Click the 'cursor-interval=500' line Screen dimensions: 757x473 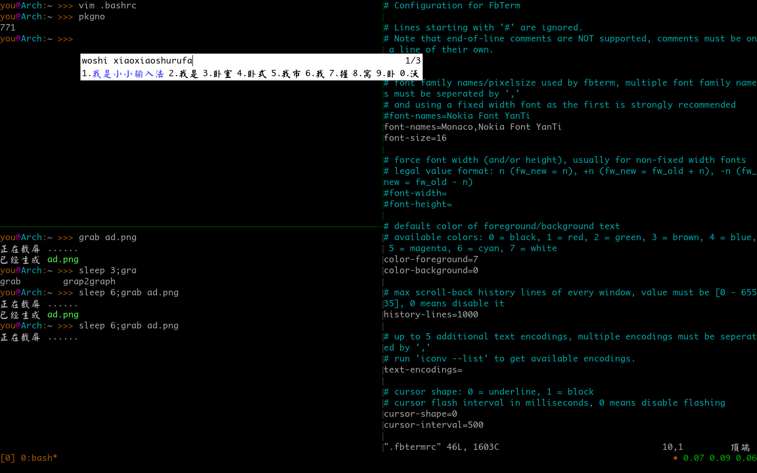[x=434, y=425]
